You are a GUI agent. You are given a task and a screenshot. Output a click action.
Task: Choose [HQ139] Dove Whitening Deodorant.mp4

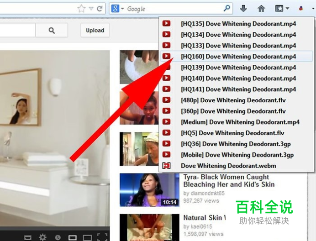[237, 67]
